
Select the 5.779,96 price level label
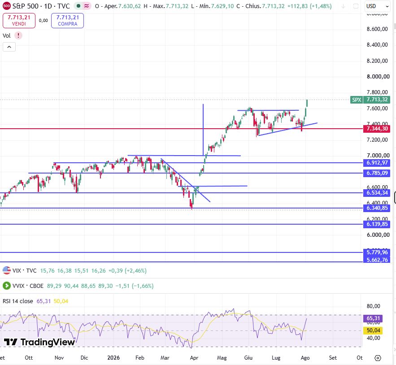(x=377, y=252)
